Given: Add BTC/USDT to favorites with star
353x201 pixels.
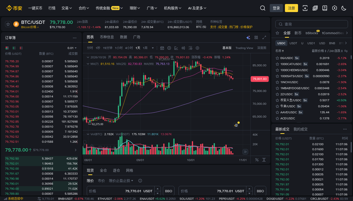Looking at the screenshot, I should (8, 24).
